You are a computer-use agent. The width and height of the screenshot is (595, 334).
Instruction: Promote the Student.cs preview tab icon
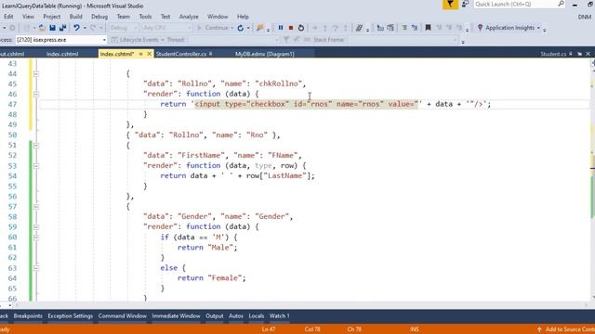579,54
